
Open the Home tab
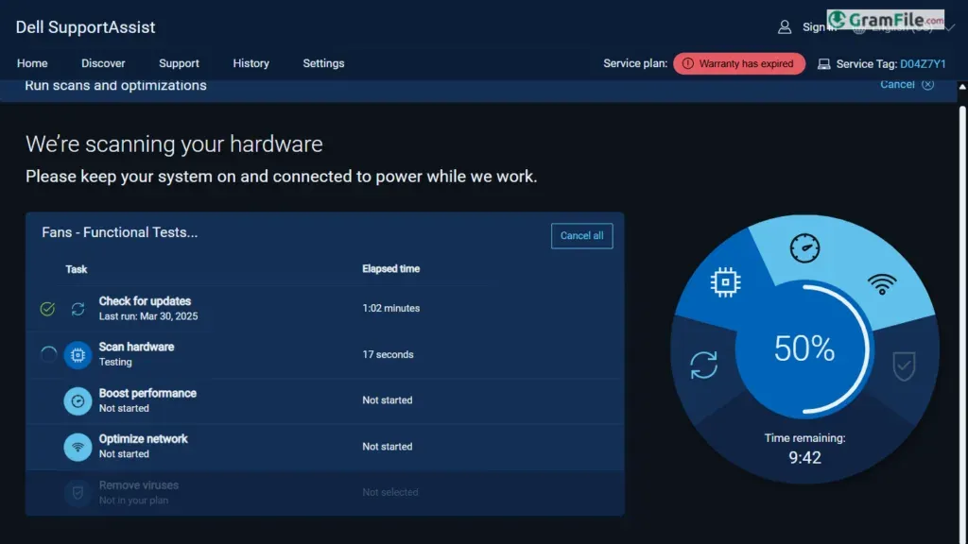32,63
